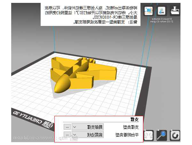This screenshot has height=145, width=192.
Task: Click the Creality share icon
Action: 148,11
